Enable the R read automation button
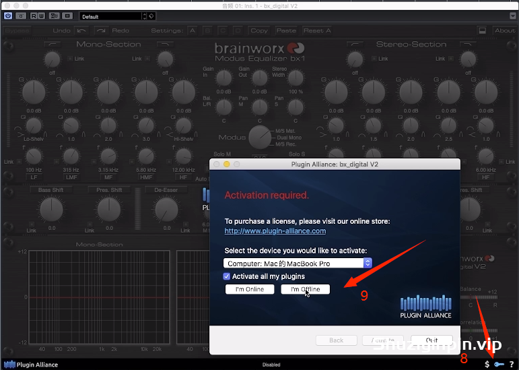Image resolution: width=519 pixels, height=370 pixels. [x=34, y=16]
